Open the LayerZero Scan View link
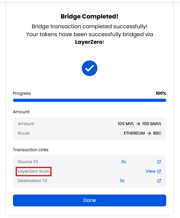The height and width of the screenshot is (218, 180). coord(150,171)
